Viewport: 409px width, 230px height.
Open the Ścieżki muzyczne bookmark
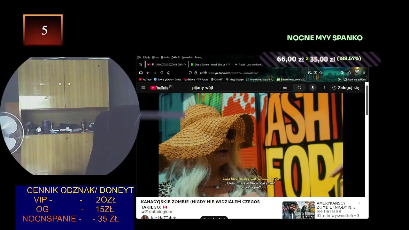click(x=291, y=80)
